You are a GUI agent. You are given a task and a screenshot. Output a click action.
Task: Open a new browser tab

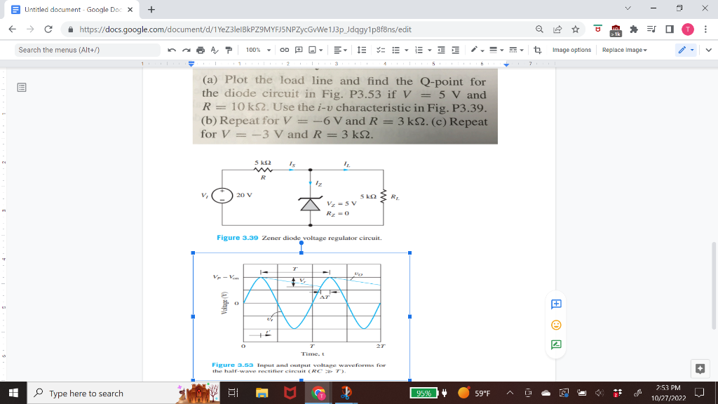(x=151, y=9)
